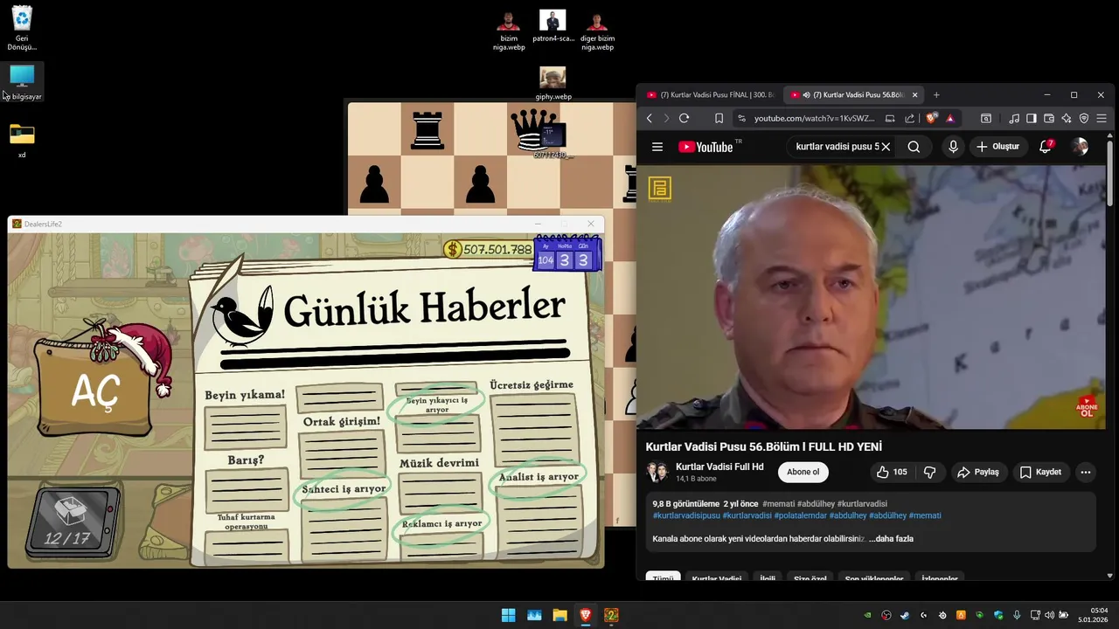The height and width of the screenshot is (629, 1119).
Task: Open the YouTube account avatar menu
Action: [1081, 147]
